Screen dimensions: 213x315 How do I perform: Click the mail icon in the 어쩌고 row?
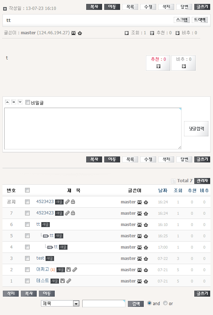click(x=140, y=270)
